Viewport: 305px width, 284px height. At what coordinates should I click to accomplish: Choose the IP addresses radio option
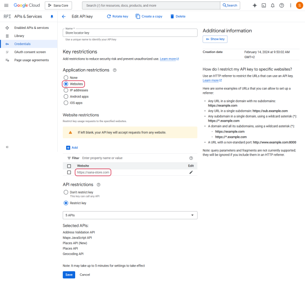coord(66,90)
